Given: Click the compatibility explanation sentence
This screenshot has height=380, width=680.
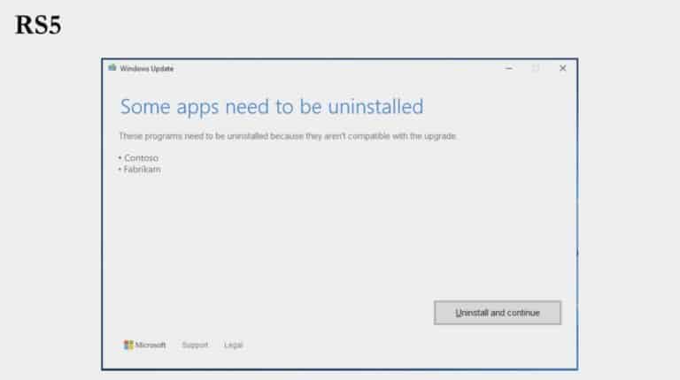Looking at the screenshot, I should tap(288, 136).
